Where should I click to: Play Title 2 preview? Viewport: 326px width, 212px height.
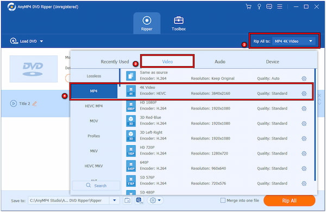14,104
